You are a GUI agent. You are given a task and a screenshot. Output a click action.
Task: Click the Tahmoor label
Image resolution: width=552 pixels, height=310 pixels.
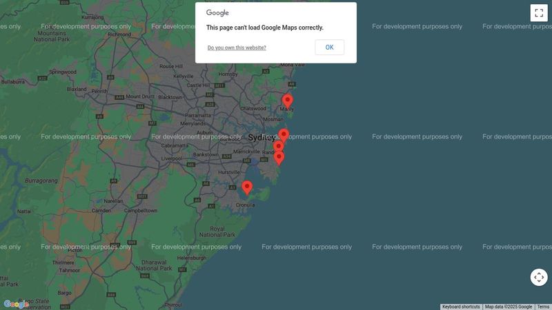pyautogui.click(x=70, y=271)
